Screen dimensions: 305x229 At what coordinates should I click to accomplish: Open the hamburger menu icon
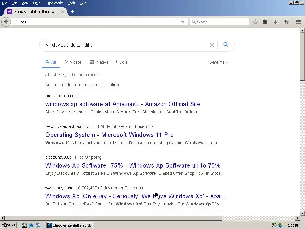299,22
